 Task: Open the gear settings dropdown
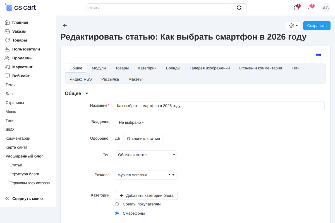(293, 26)
